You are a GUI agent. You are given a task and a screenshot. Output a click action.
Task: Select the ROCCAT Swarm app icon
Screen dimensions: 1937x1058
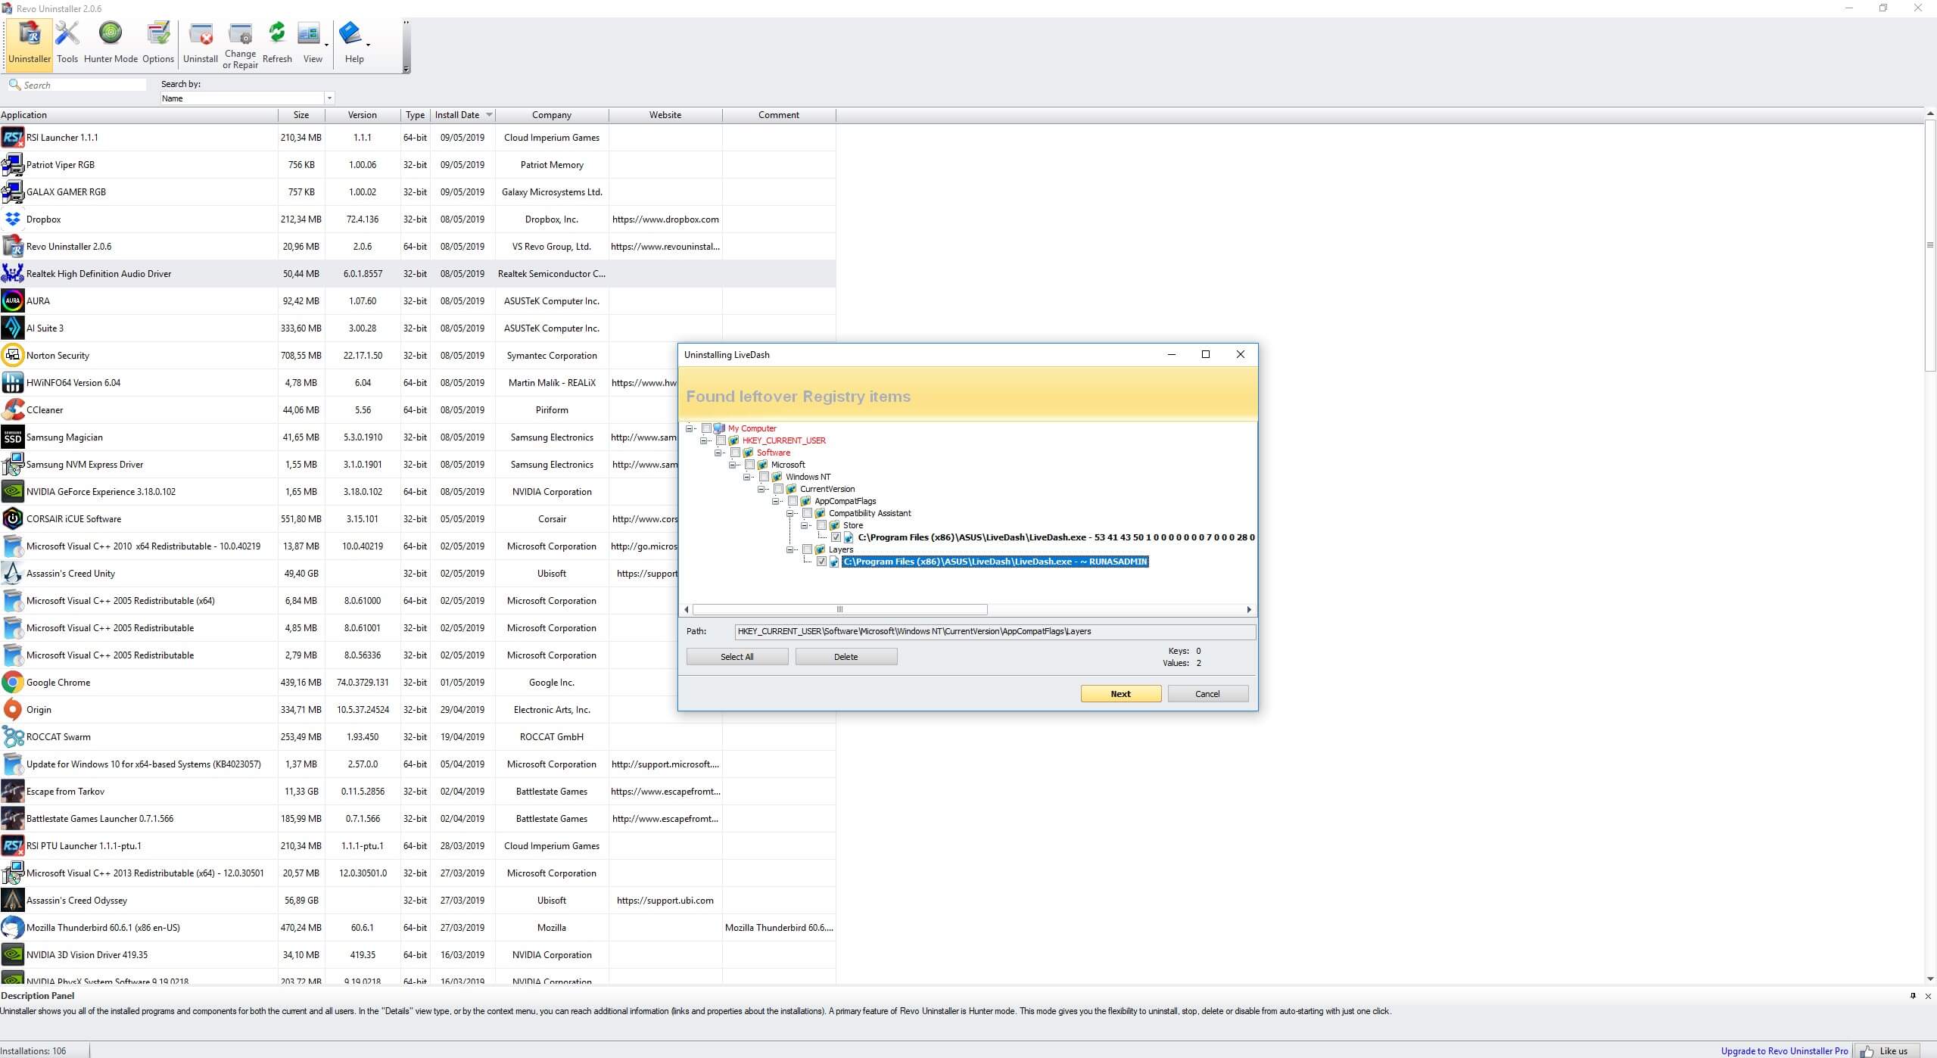(x=13, y=737)
